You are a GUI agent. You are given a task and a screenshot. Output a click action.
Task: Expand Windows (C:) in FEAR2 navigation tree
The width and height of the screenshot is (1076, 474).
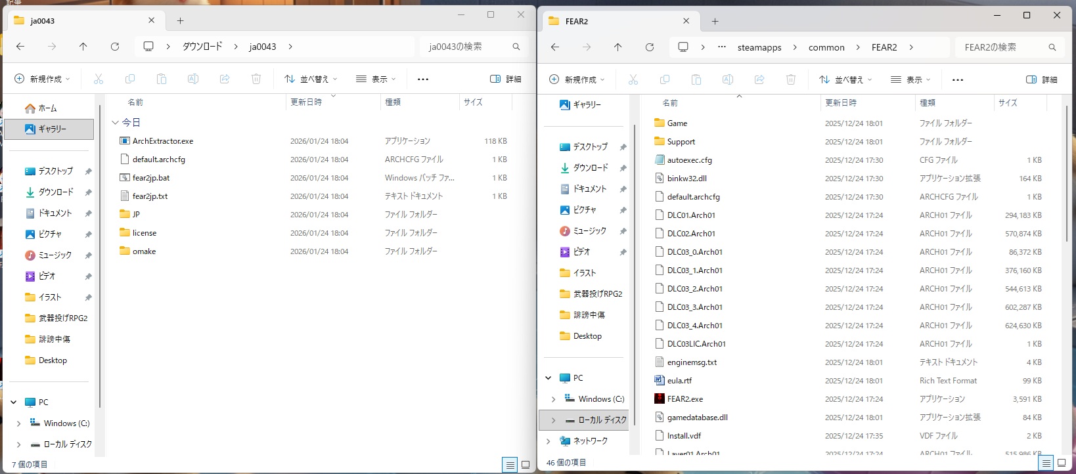(553, 399)
